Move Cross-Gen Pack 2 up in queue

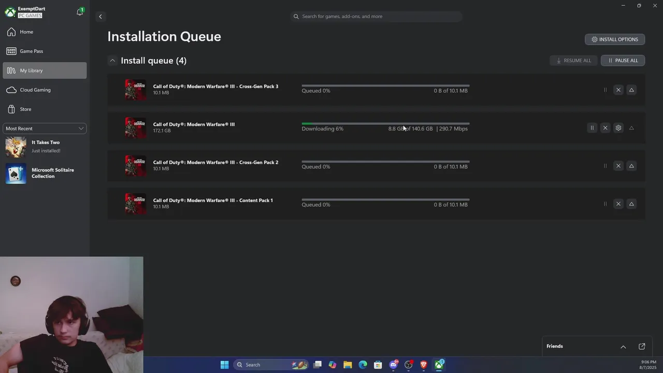(x=631, y=166)
